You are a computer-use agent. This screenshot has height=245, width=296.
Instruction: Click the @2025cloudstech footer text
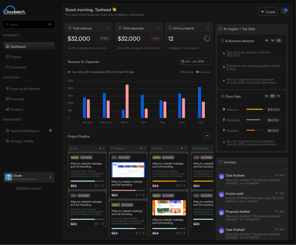point(29,188)
